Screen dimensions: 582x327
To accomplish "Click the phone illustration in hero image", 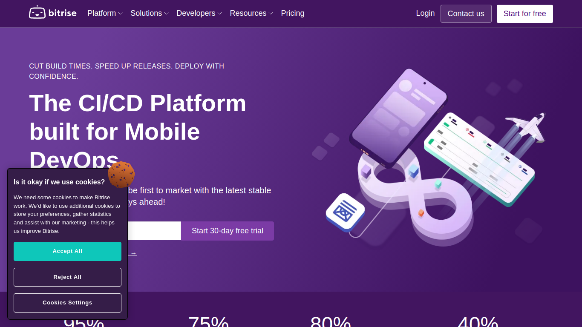I will click(398, 118).
